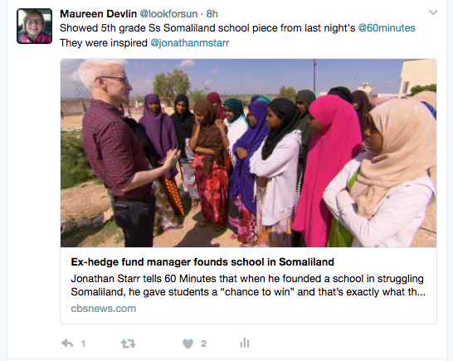Image resolution: width=453 pixels, height=361 pixels.
Task: Click the cbsnews.com source link
Action: (104, 309)
